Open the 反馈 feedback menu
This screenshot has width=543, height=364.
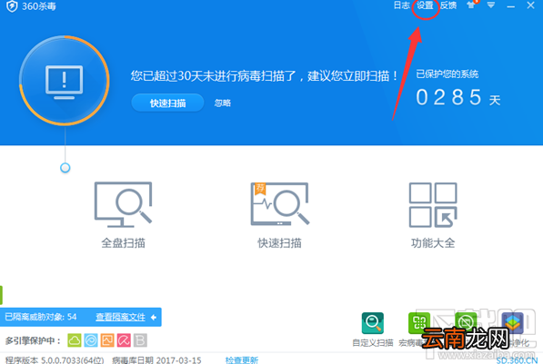tap(448, 5)
